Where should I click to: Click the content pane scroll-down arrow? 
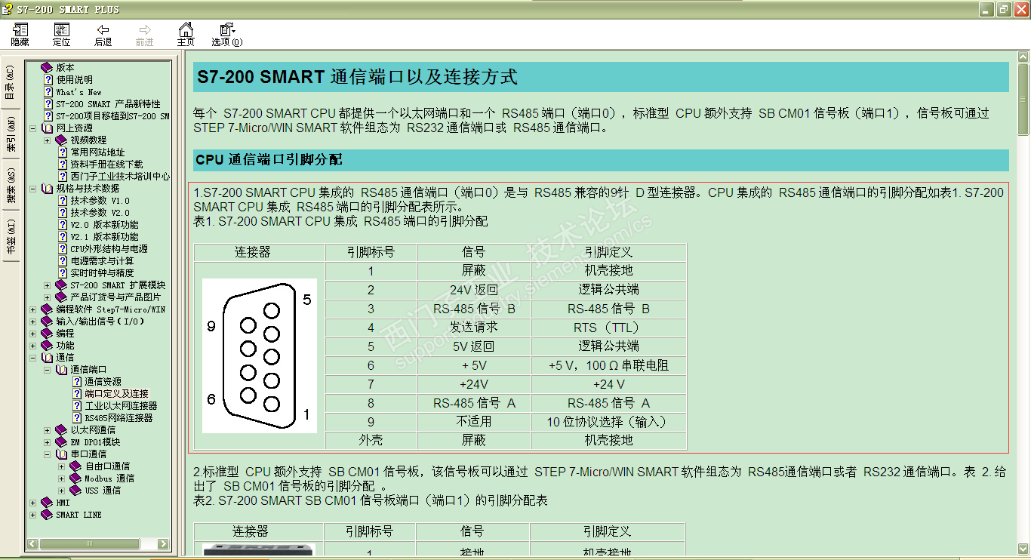click(1023, 549)
